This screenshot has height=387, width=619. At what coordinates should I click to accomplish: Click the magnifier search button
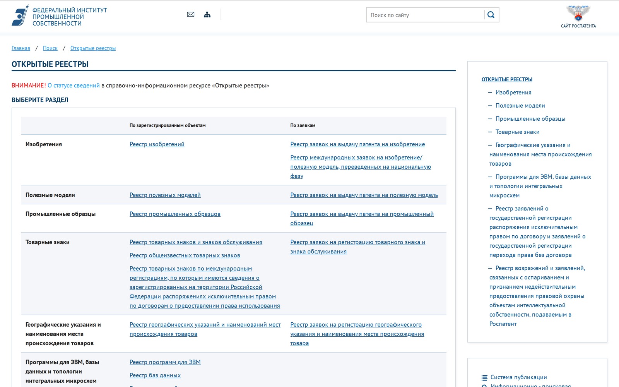(x=491, y=15)
